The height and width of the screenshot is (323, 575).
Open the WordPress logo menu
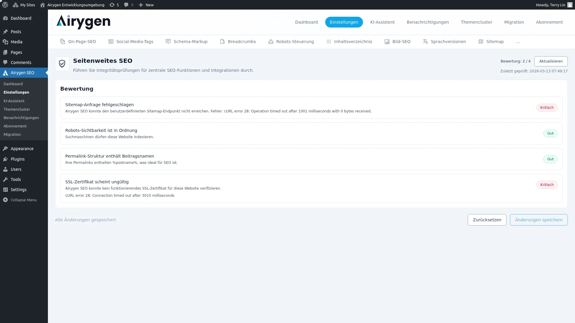(5, 5)
